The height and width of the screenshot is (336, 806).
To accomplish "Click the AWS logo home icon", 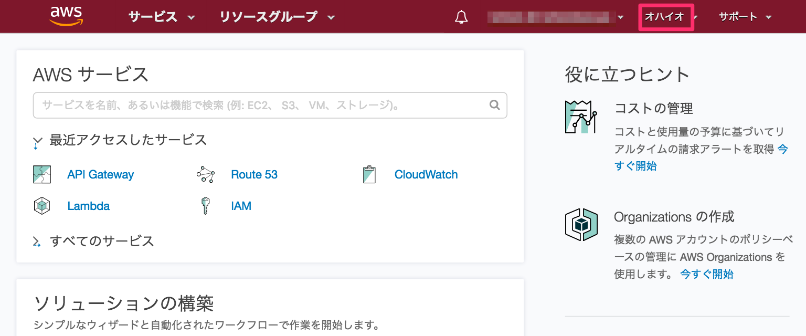I will point(66,16).
